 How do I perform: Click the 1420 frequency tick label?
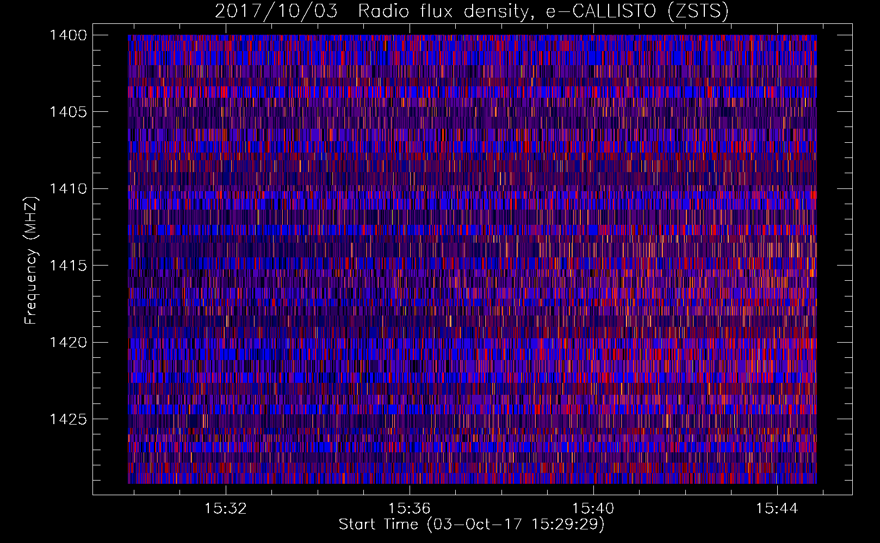point(67,343)
